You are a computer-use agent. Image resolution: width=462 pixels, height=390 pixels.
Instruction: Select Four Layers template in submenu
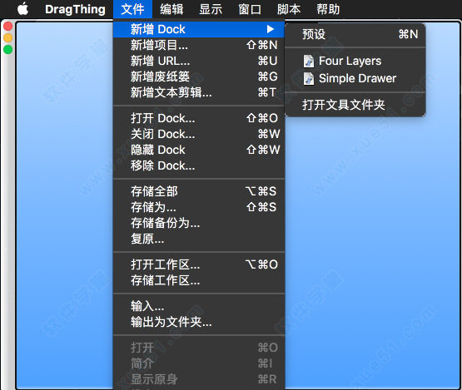[x=355, y=62]
